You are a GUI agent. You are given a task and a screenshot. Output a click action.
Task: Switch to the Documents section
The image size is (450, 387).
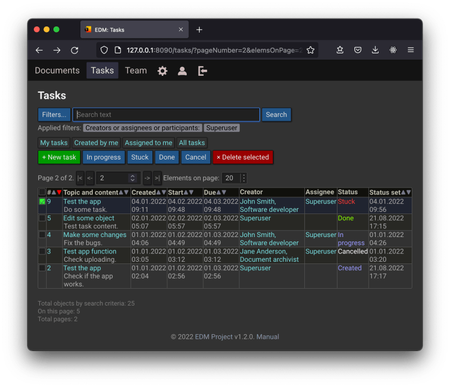[x=57, y=71]
